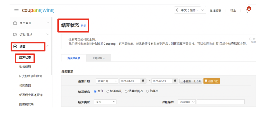
Task: Open the notification bell icon
Action: click(x=247, y=10)
